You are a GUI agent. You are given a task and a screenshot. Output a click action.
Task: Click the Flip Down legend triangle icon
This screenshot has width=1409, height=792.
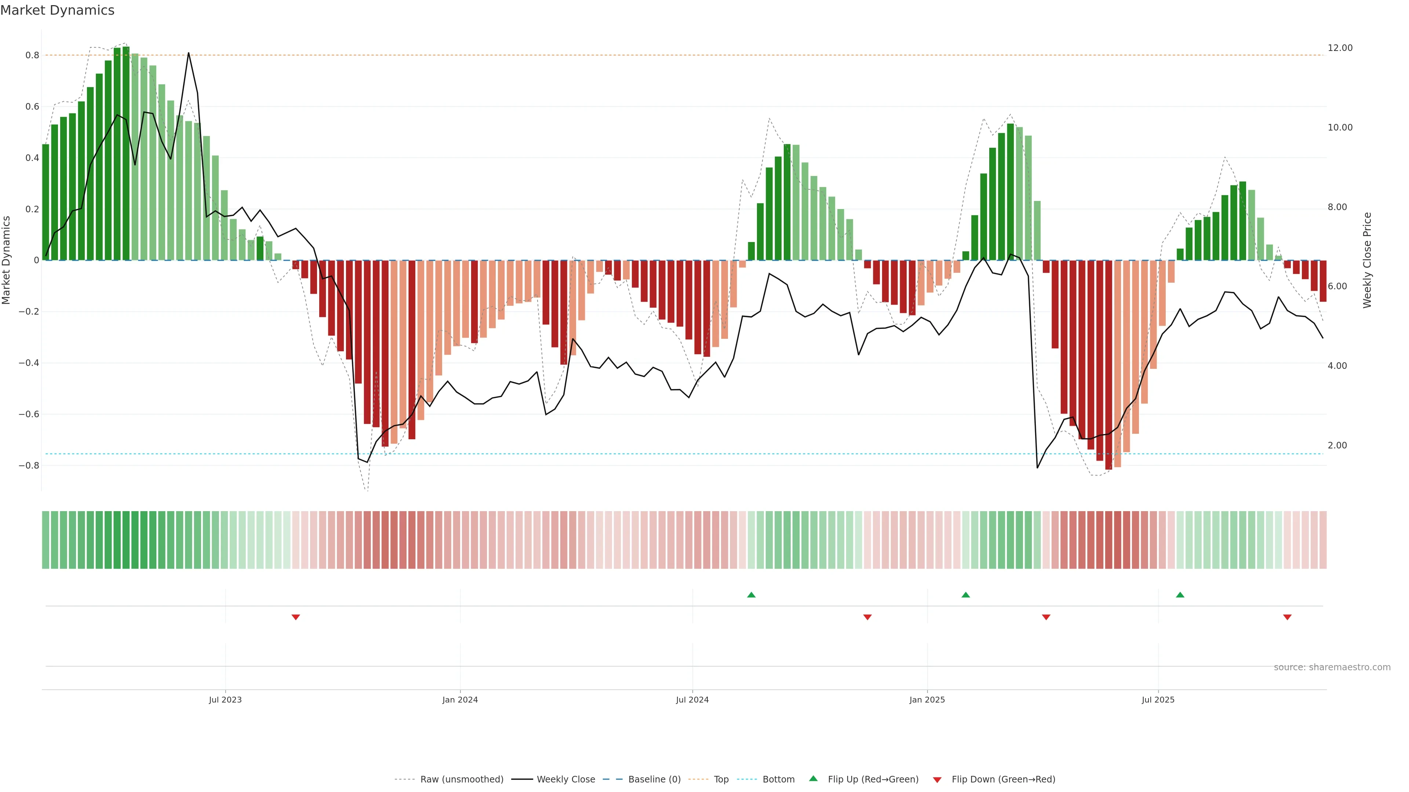pyautogui.click(x=937, y=780)
